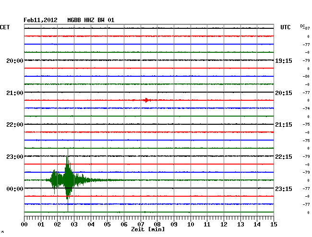Select the 22:15 UTC time label

(284, 157)
